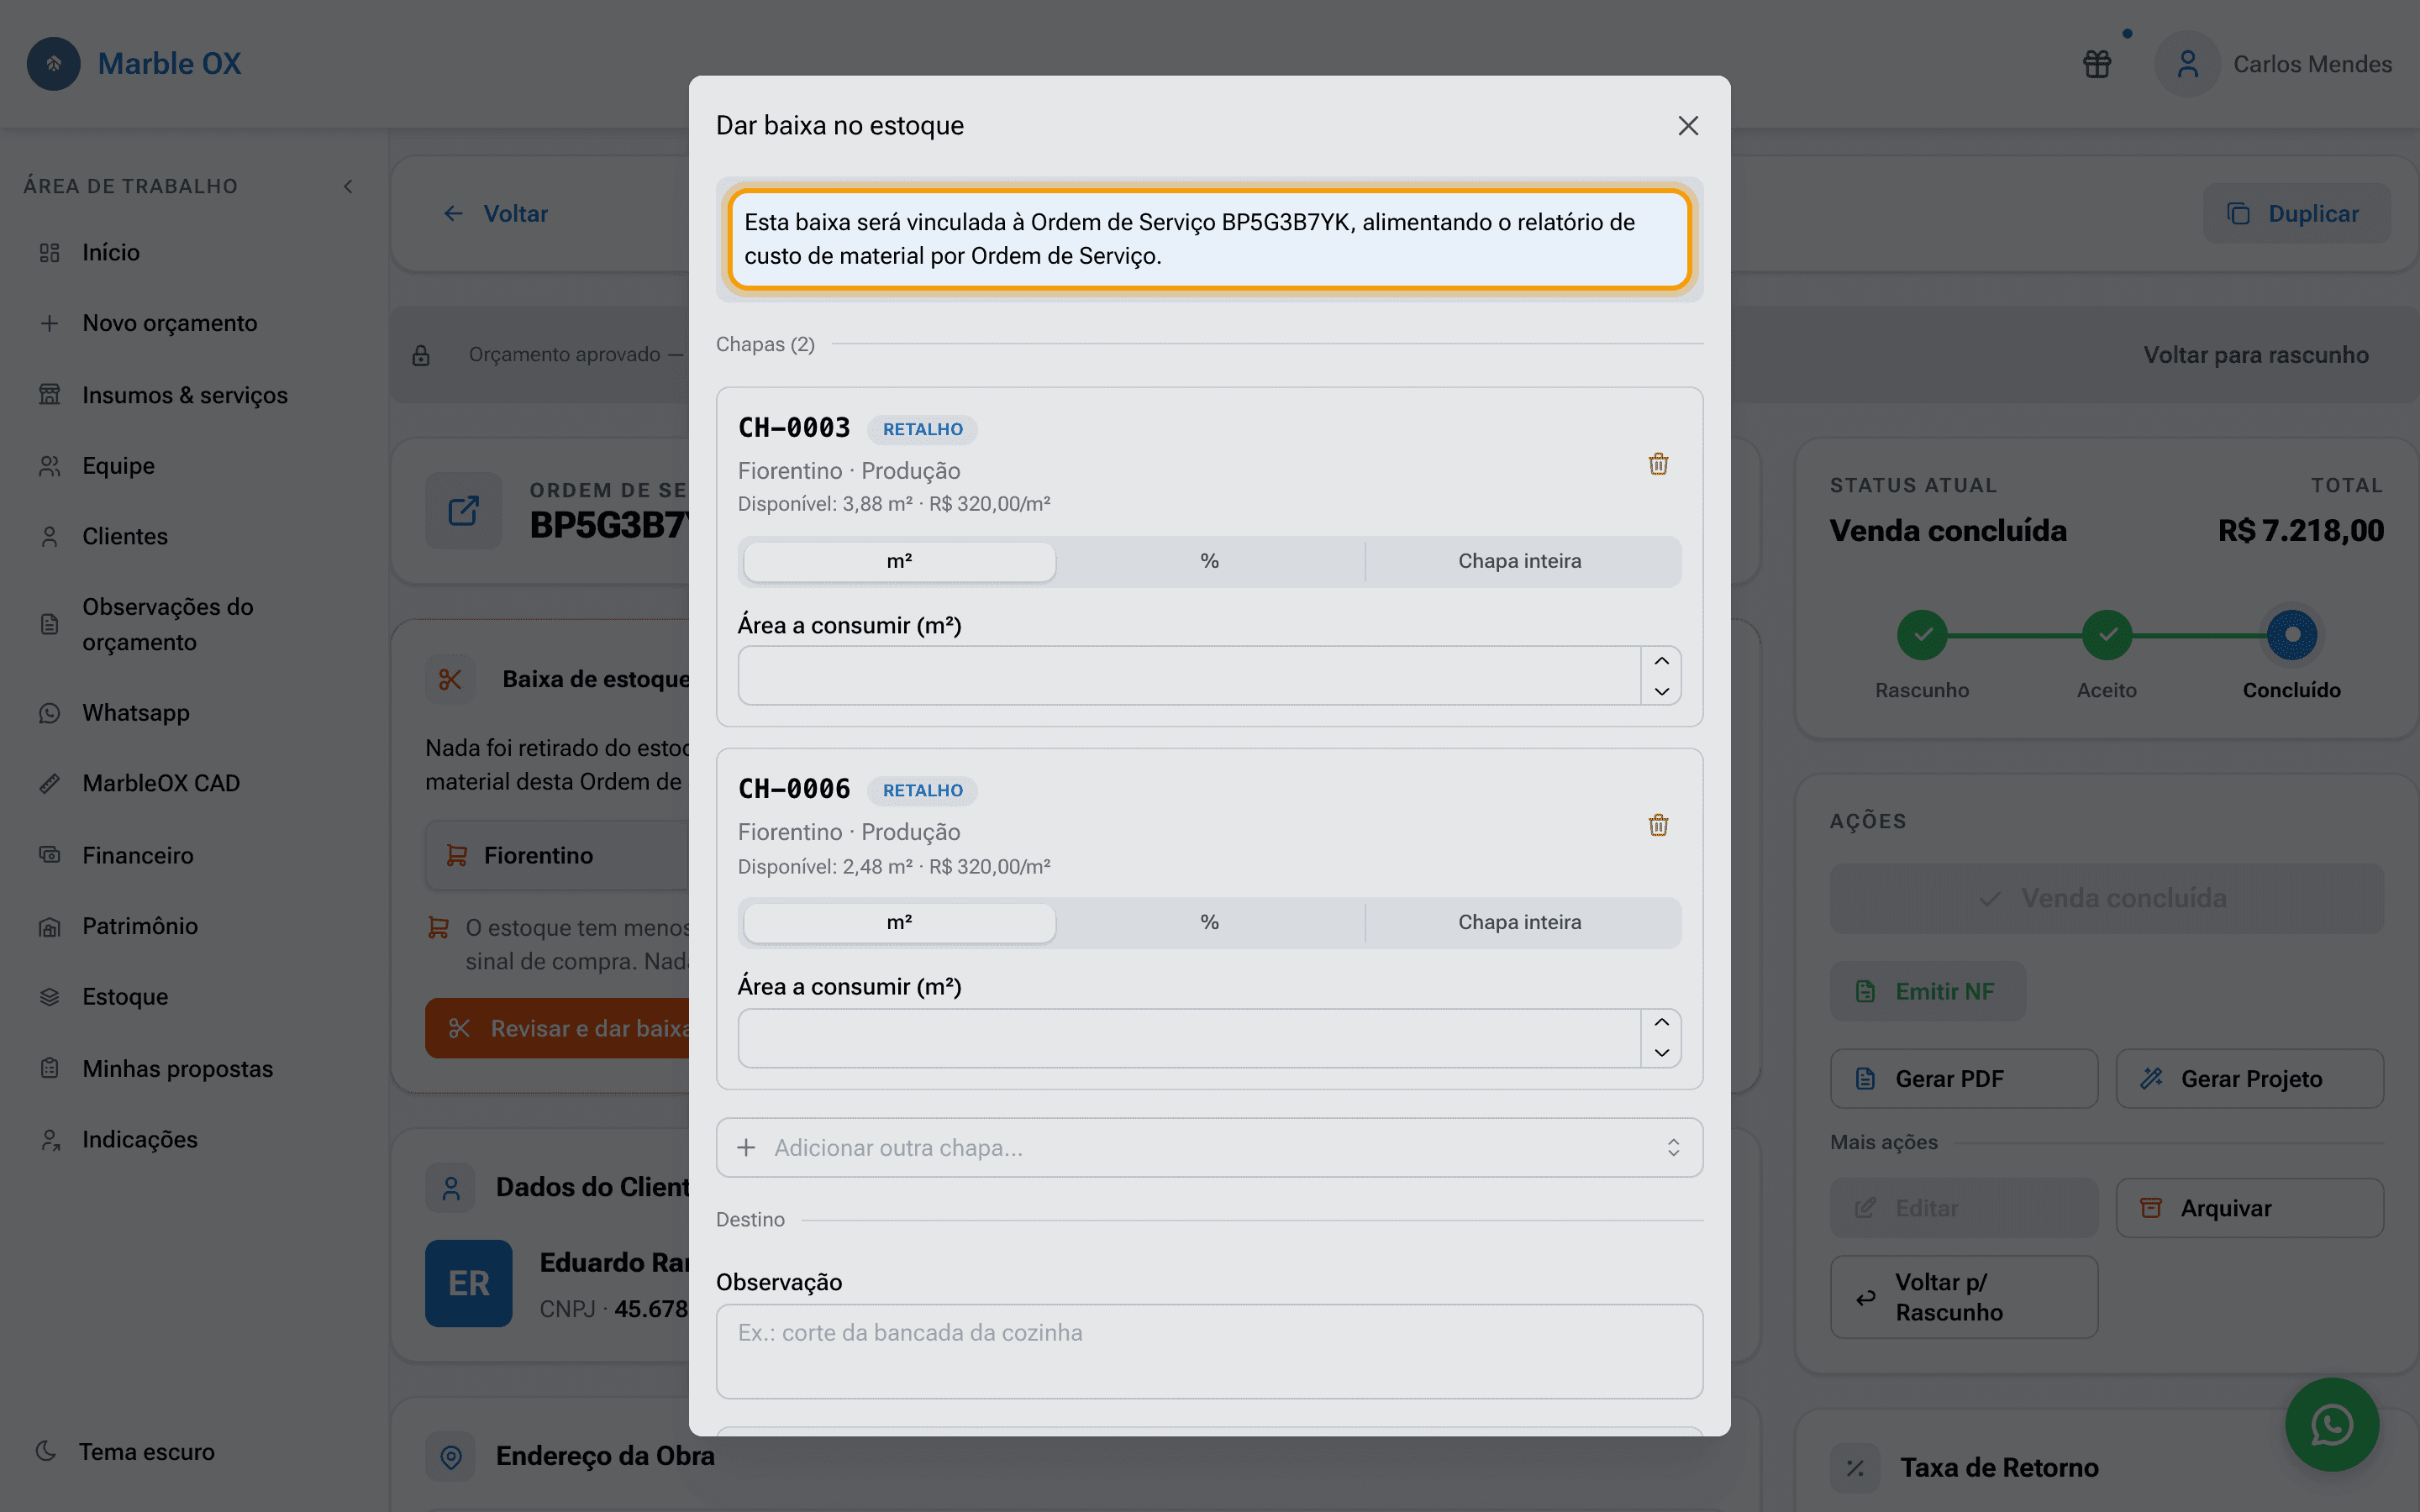Open external link icon for Ordem de Serviço

[463, 511]
